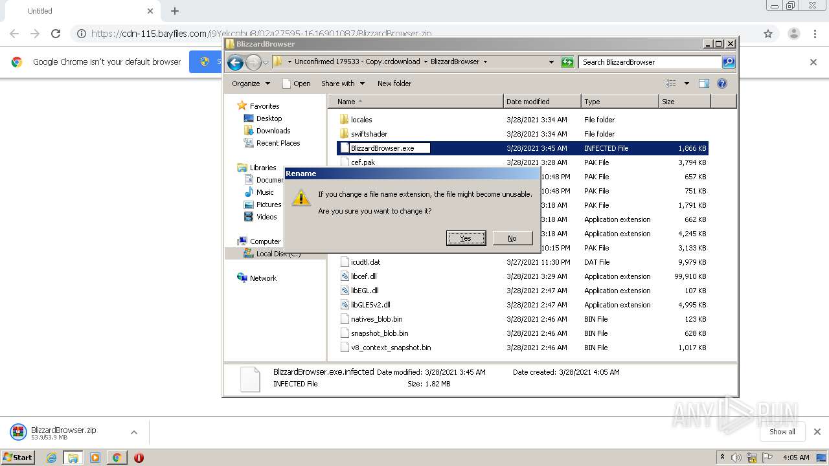Image resolution: width=829 pixels, height=466 pixels.
Task: Click Explorer forward navigation arrow
Action: pyautogui.click(x=253, y=62)
